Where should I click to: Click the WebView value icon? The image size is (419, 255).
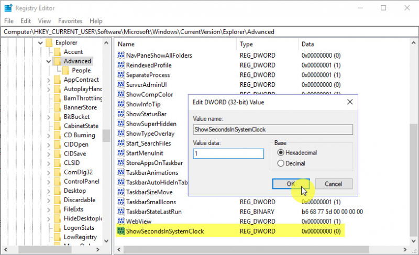point(121,221)
